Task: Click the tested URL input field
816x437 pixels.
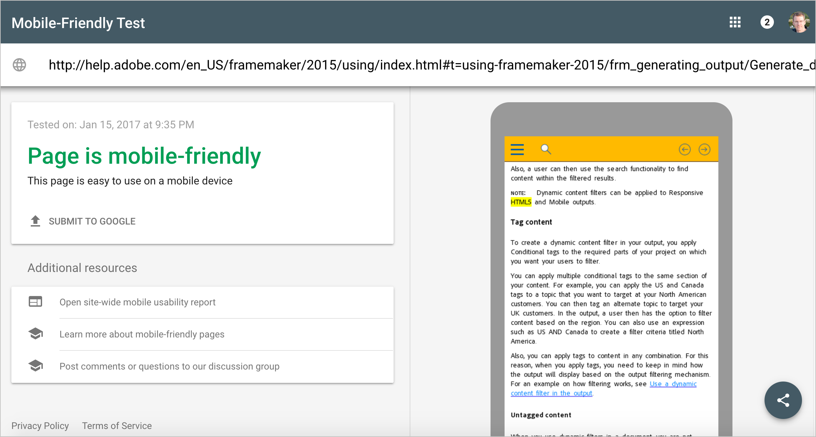Action: point(431,65)
